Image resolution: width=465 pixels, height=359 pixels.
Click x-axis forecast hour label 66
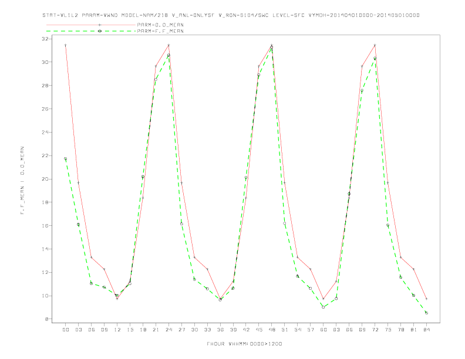pos(349,330)
